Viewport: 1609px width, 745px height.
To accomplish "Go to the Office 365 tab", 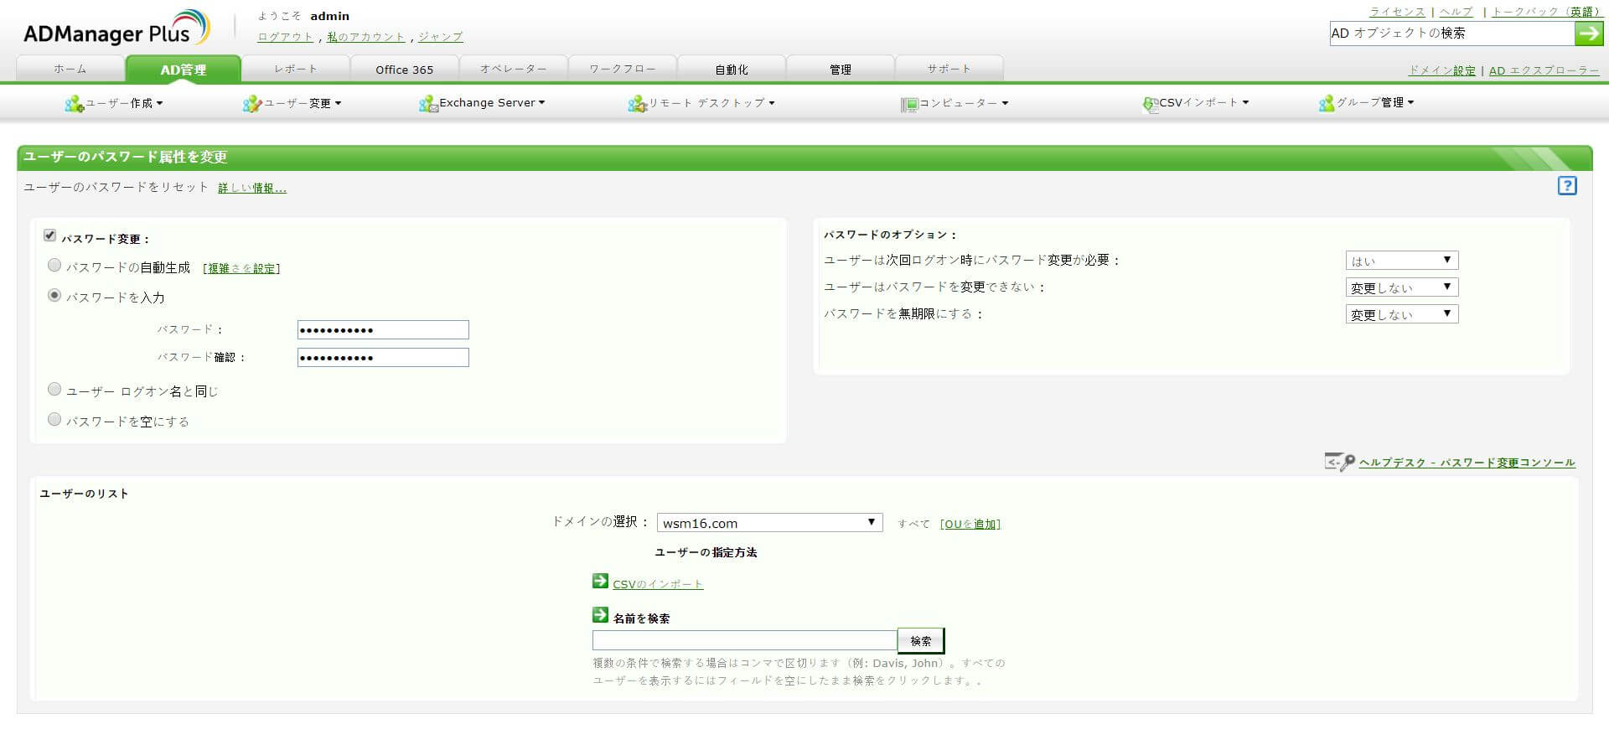I will coord(405,69).
